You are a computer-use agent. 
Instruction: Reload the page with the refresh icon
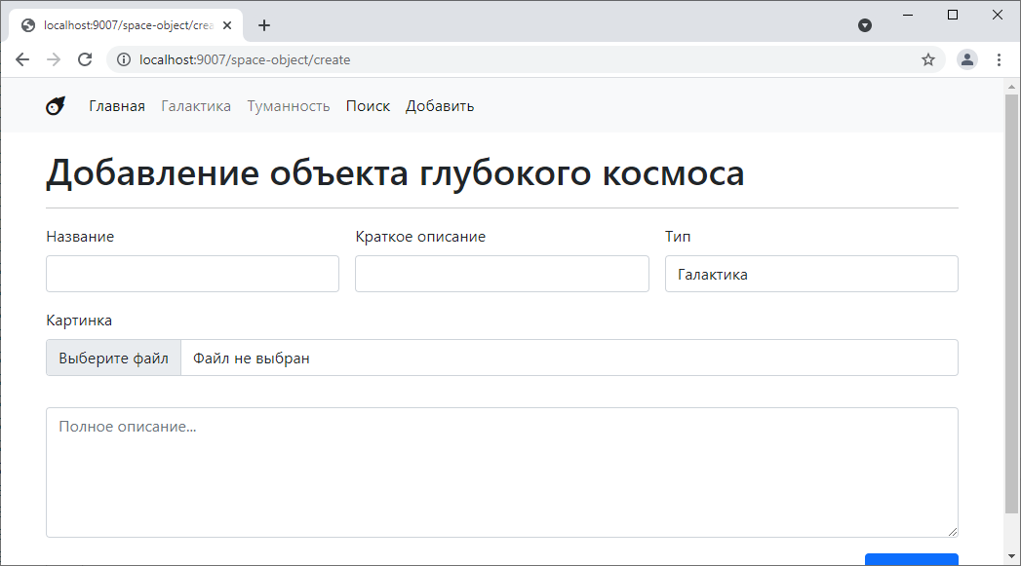tap(85, 59)
